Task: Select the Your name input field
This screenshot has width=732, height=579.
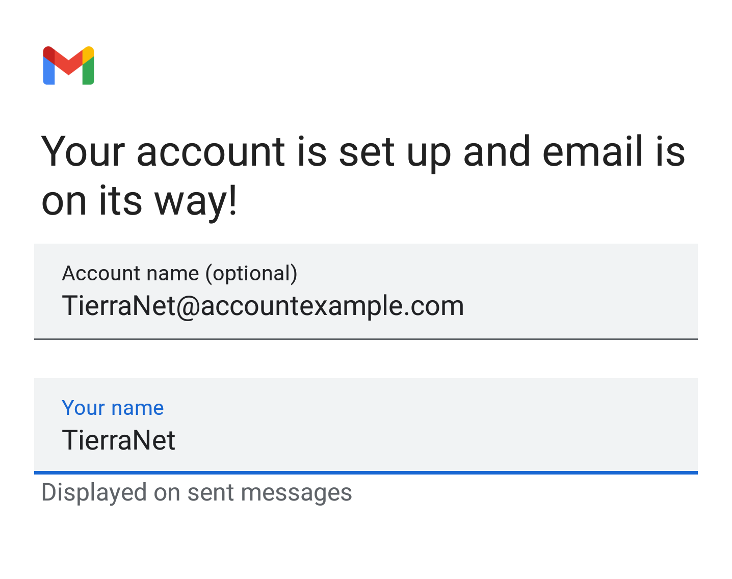Action: click(x=365, y=426)
